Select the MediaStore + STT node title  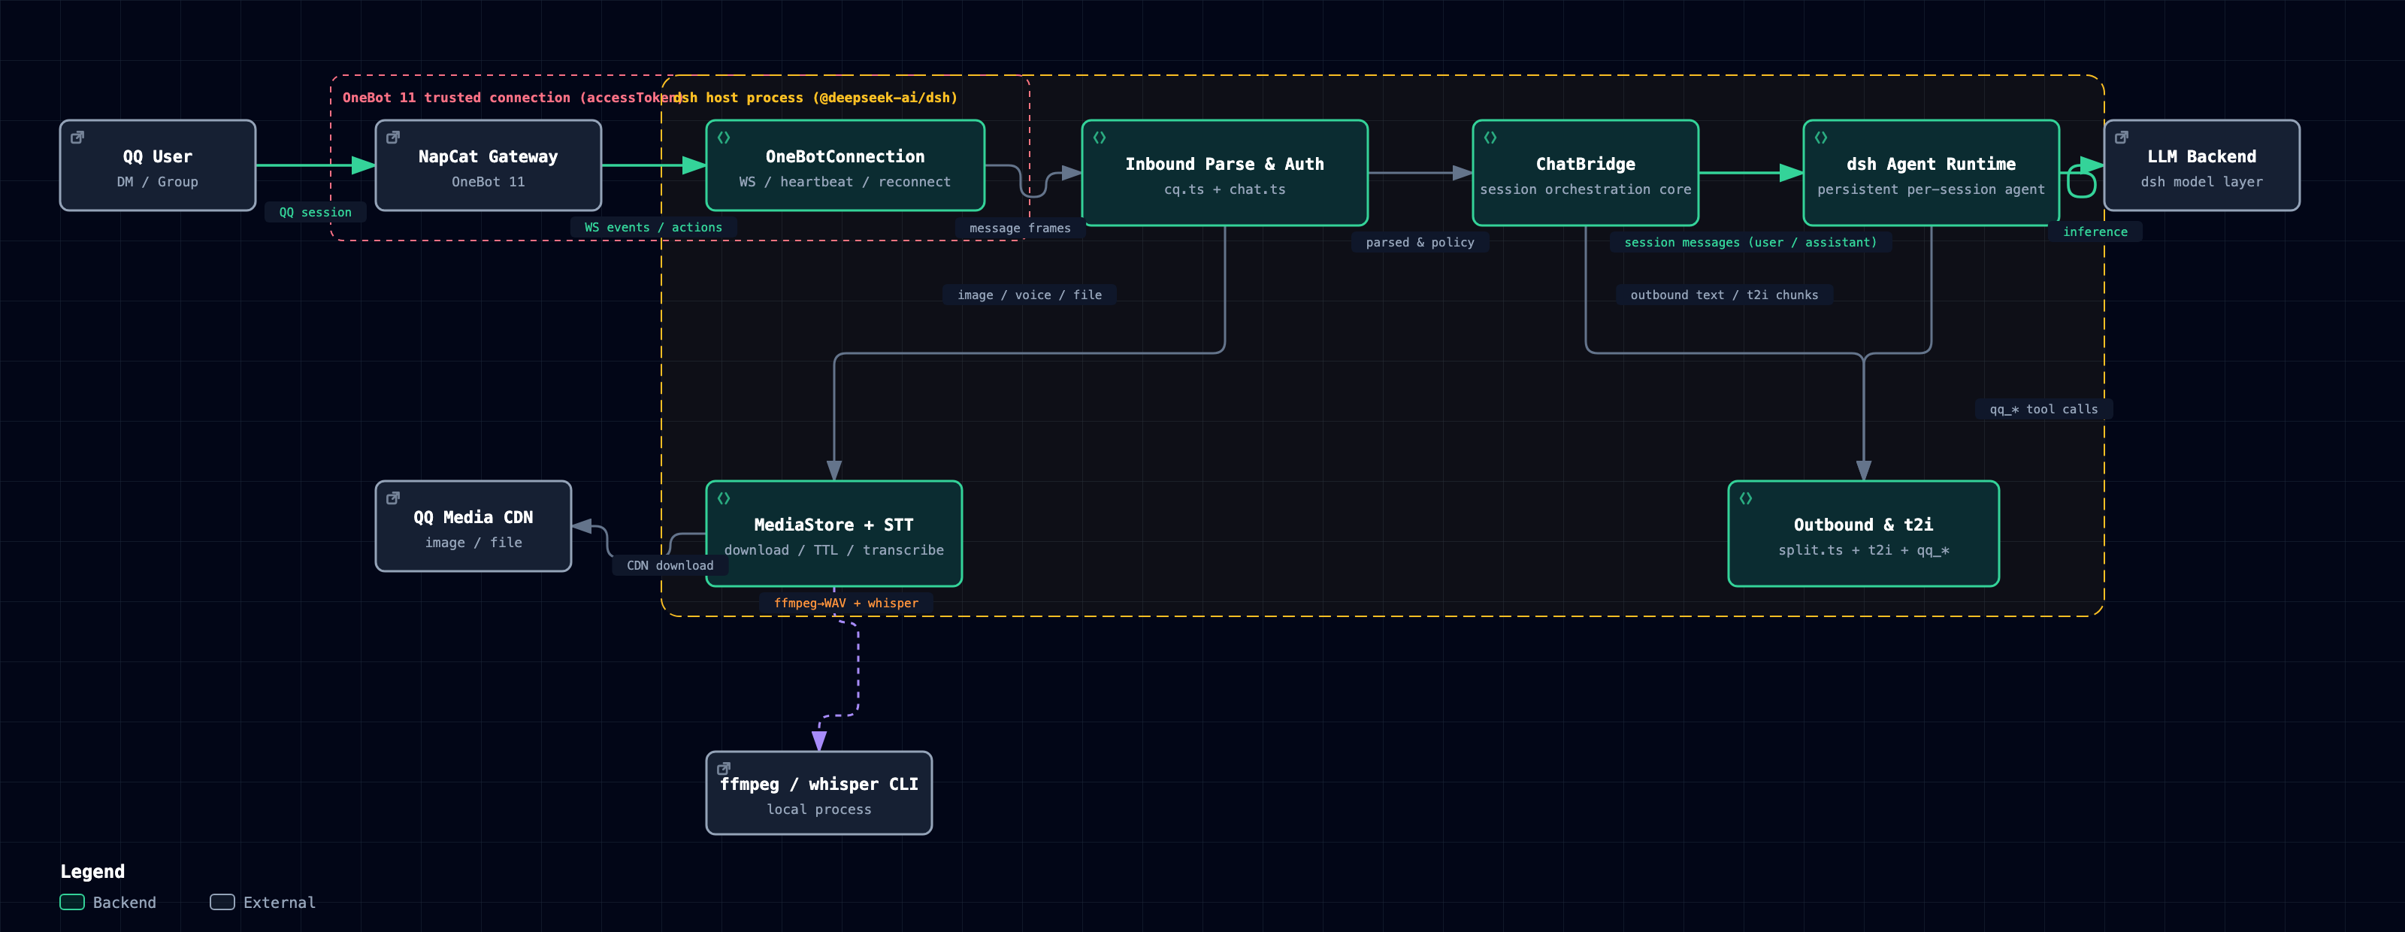(833, 525)
